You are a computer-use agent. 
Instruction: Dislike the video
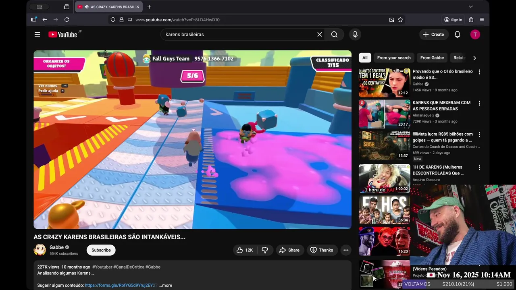pos(265,250)
